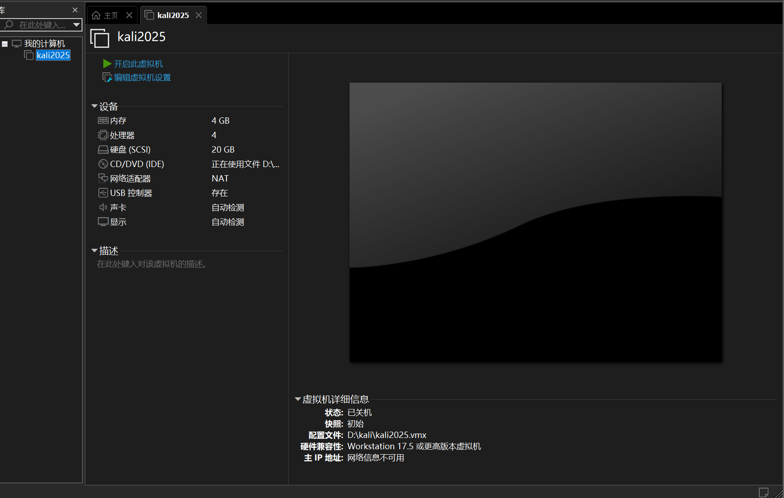The height and width of the screenshot is (498, 784).
Task: Click the display 自动检测 value
Action: [228, 222]
